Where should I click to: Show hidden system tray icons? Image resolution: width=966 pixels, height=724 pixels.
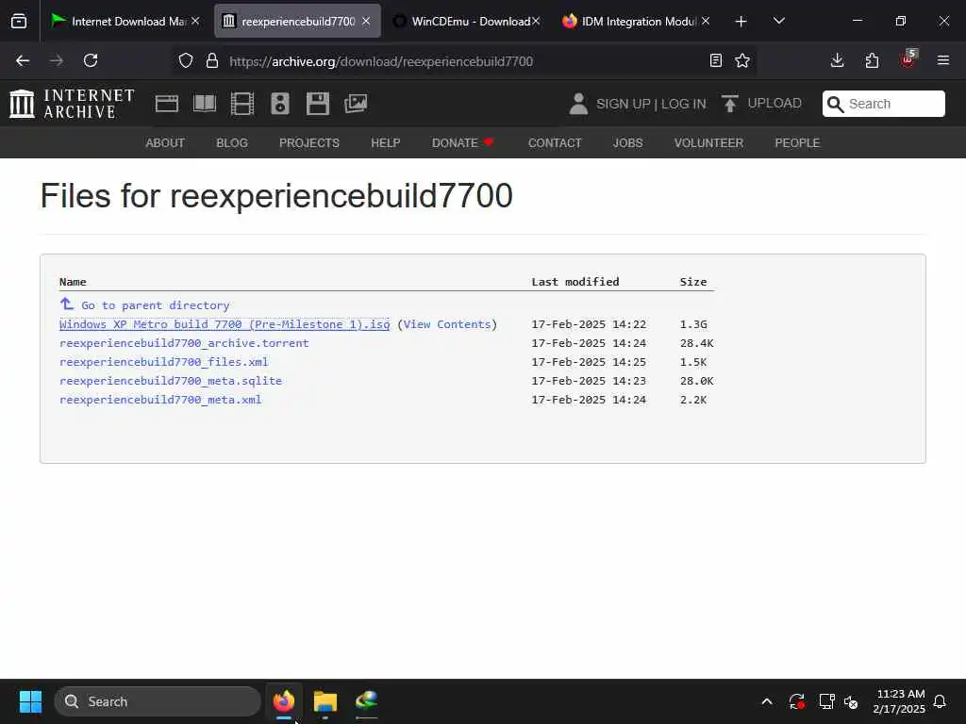[766, 701]
